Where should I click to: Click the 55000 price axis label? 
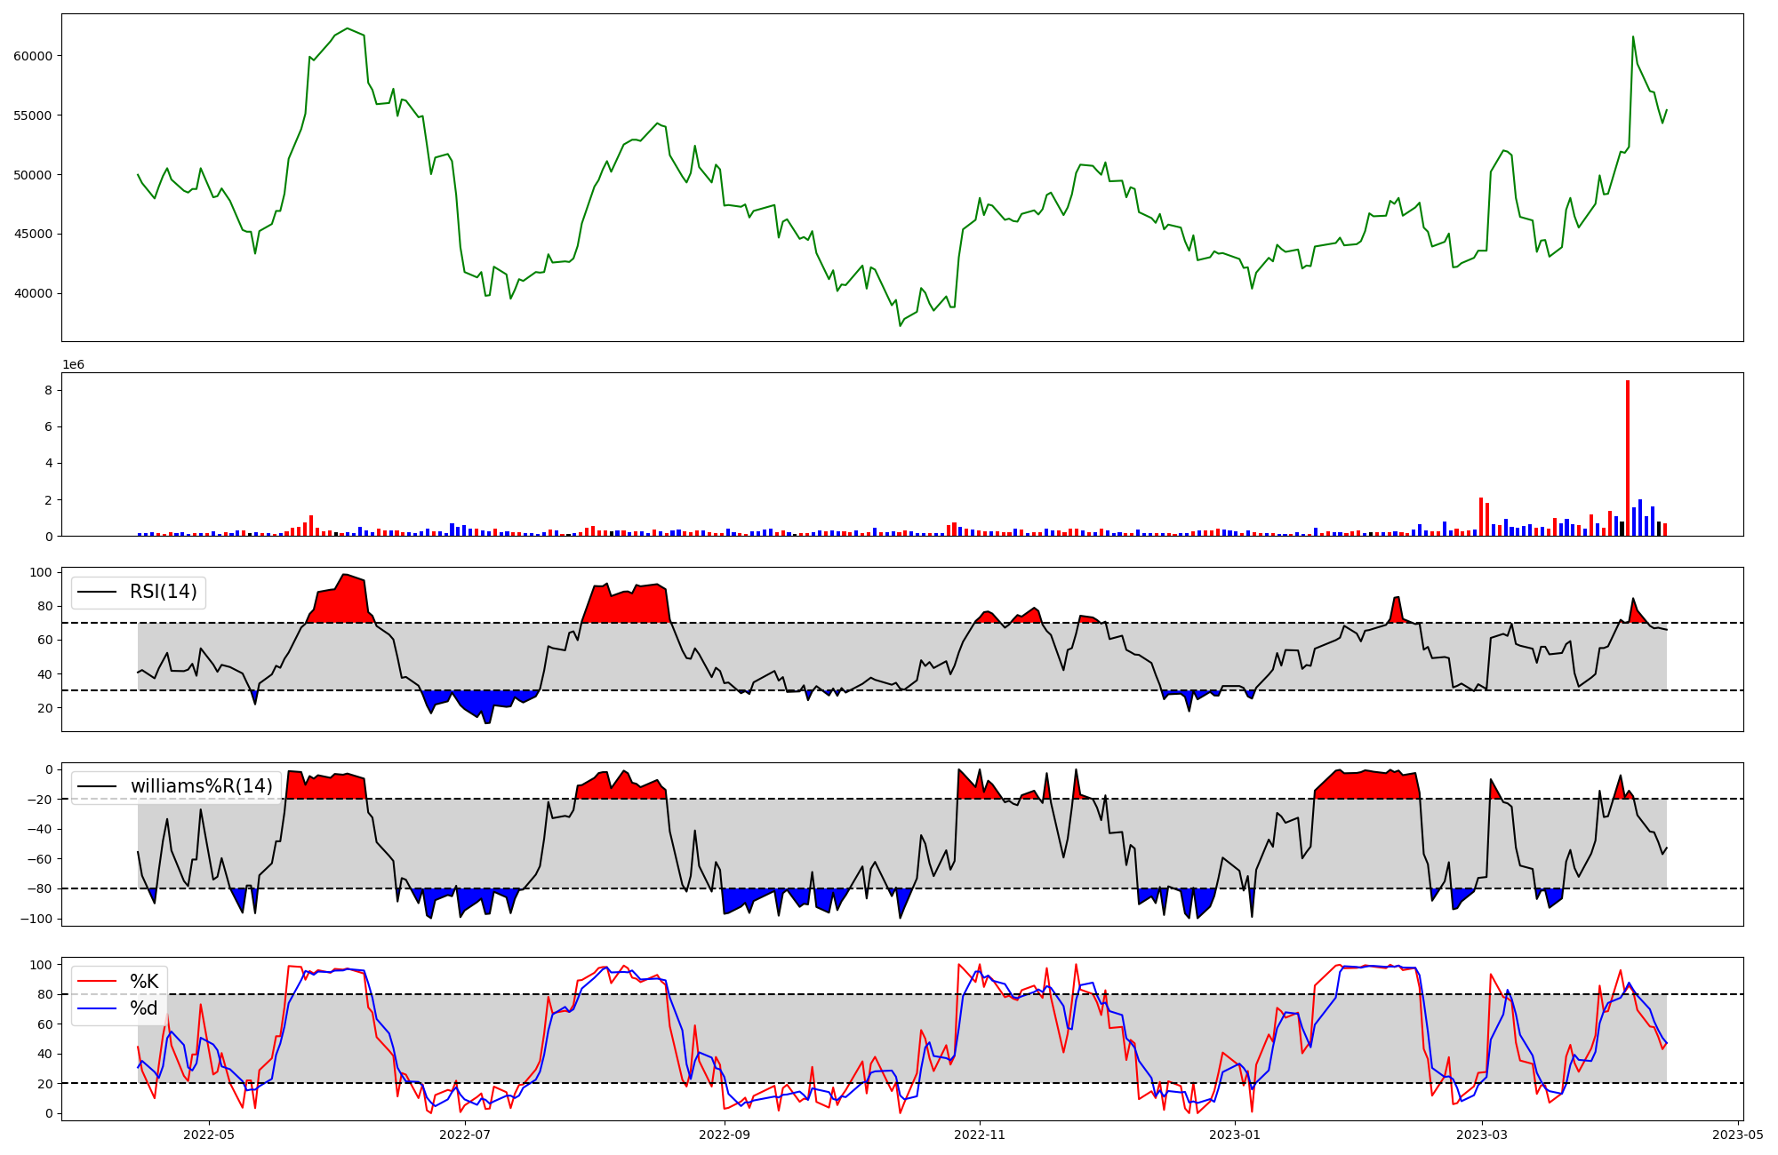pos(33,115)
